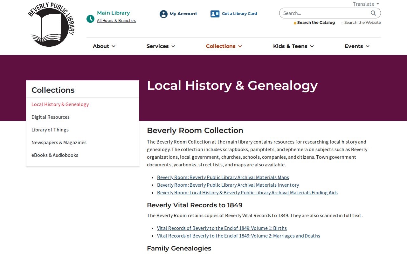The height and width of the screenshot is (254, 407).
Task: Click the My Account person icon
Action: 163,14
